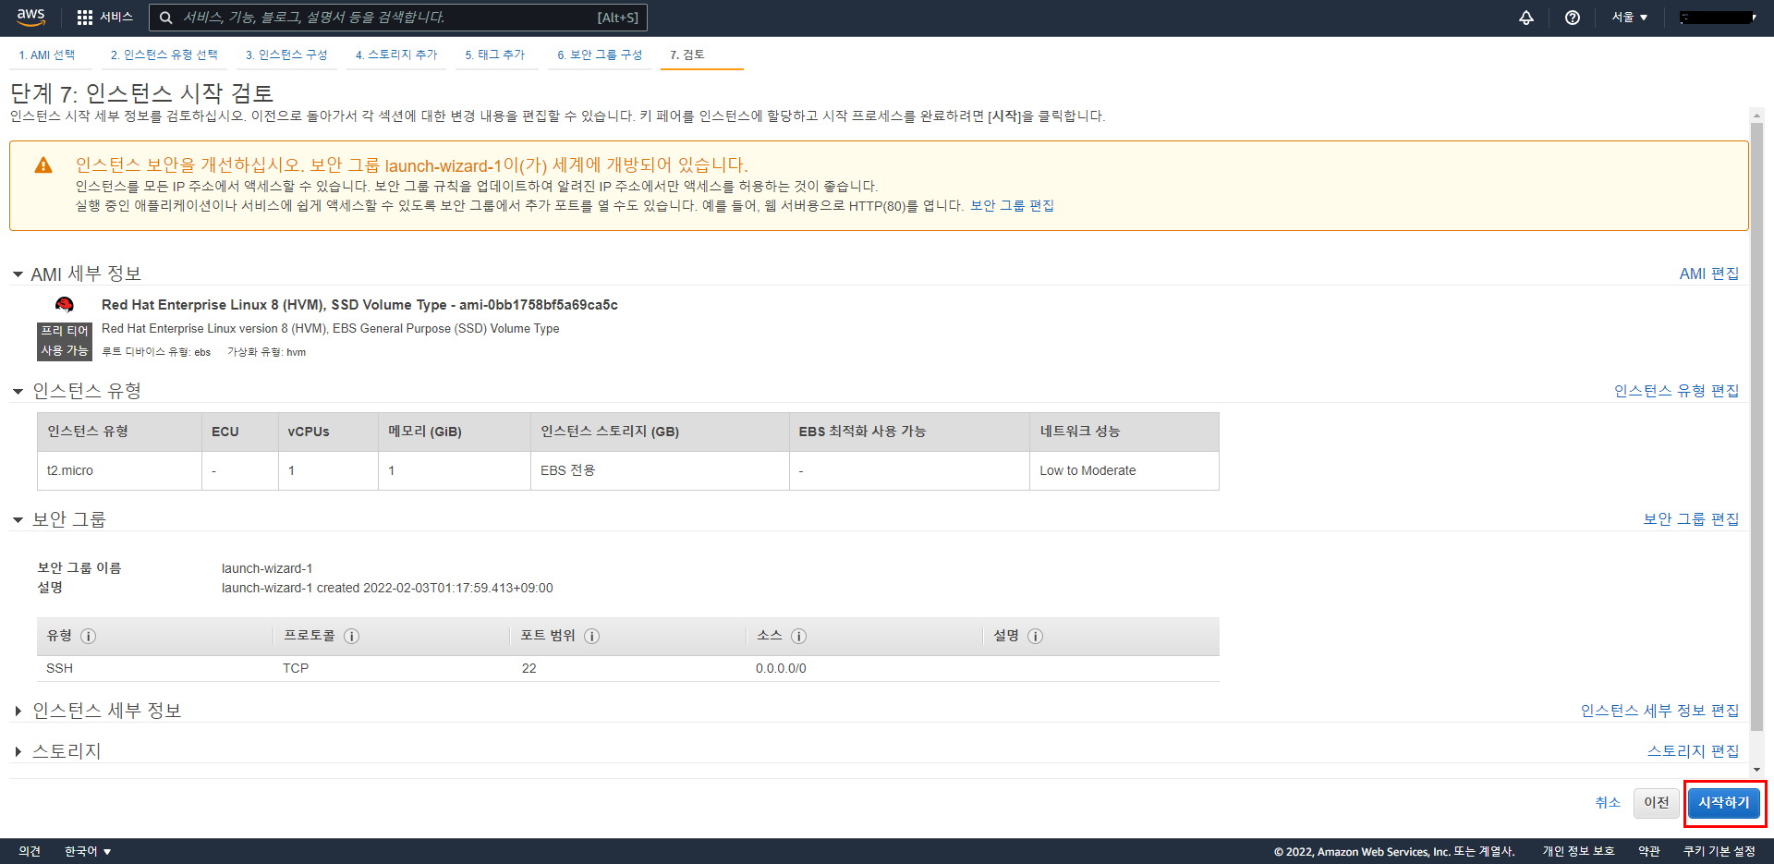Click the TCP protocol cell
The width and height of the screenshot is (1774, 864).
296,668
